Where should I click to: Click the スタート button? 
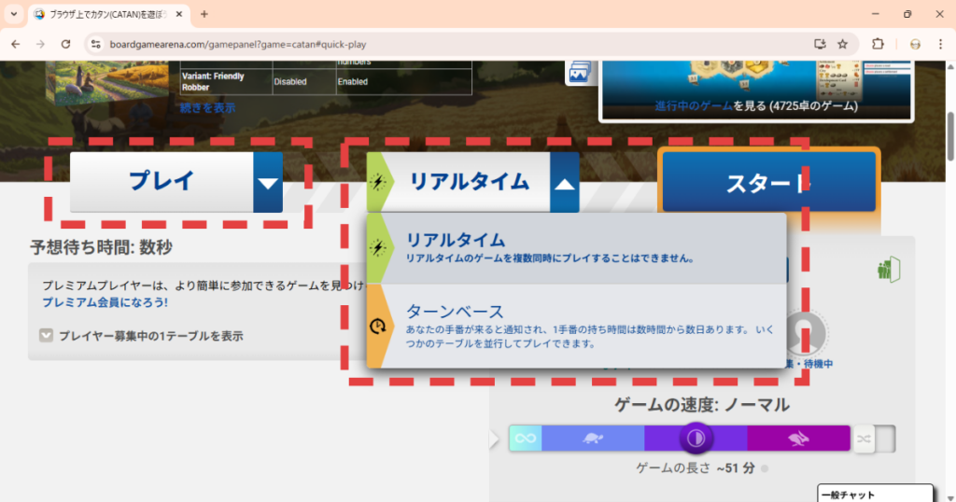click(769, 182)
